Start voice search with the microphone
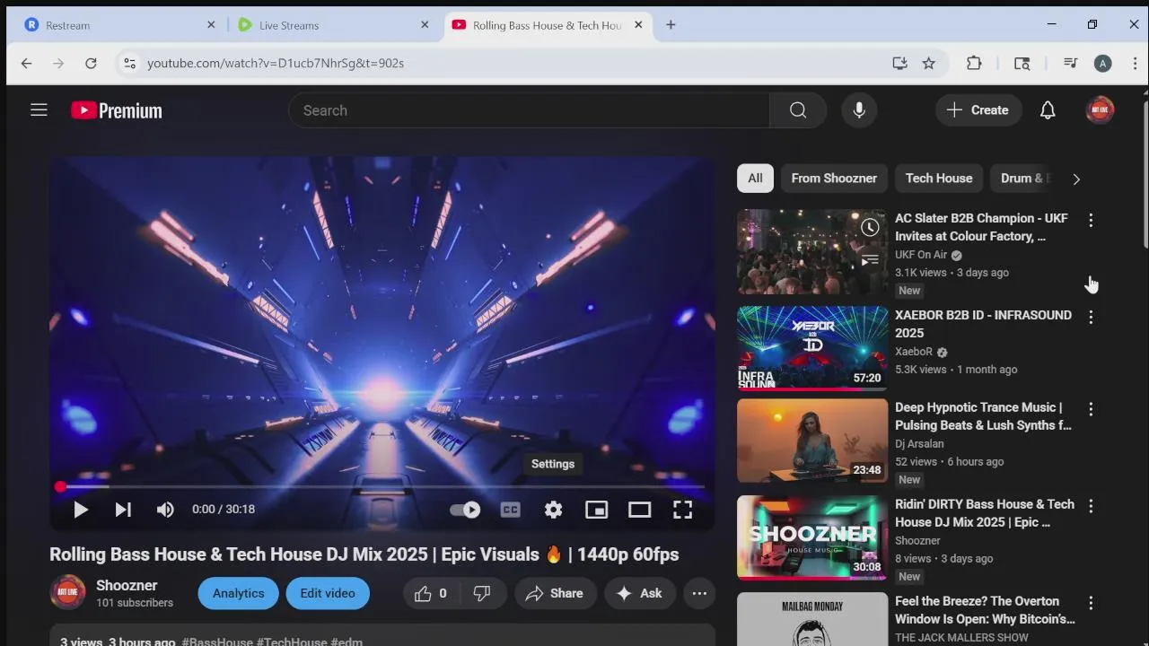1149x646 pixels. click(x=859, y=110)
